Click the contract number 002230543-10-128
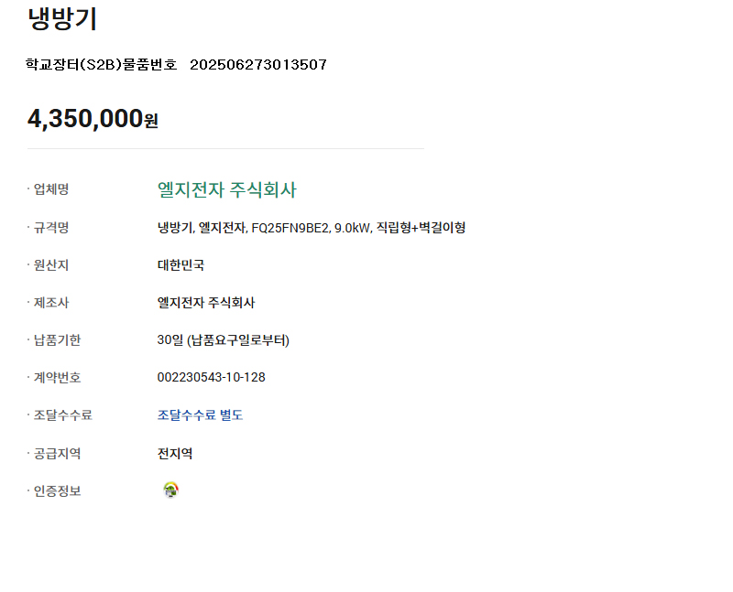The image size is (733, 592). pos(212,377)
